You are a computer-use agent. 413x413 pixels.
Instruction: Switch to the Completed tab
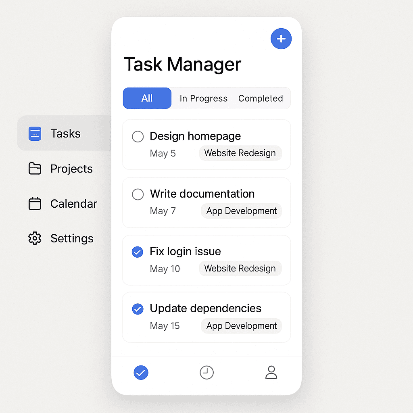pyautogui.click(x=261, y=98)
